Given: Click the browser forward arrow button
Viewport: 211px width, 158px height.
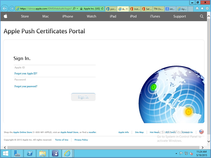Looking at the screenshot, I should coord(12,9).
